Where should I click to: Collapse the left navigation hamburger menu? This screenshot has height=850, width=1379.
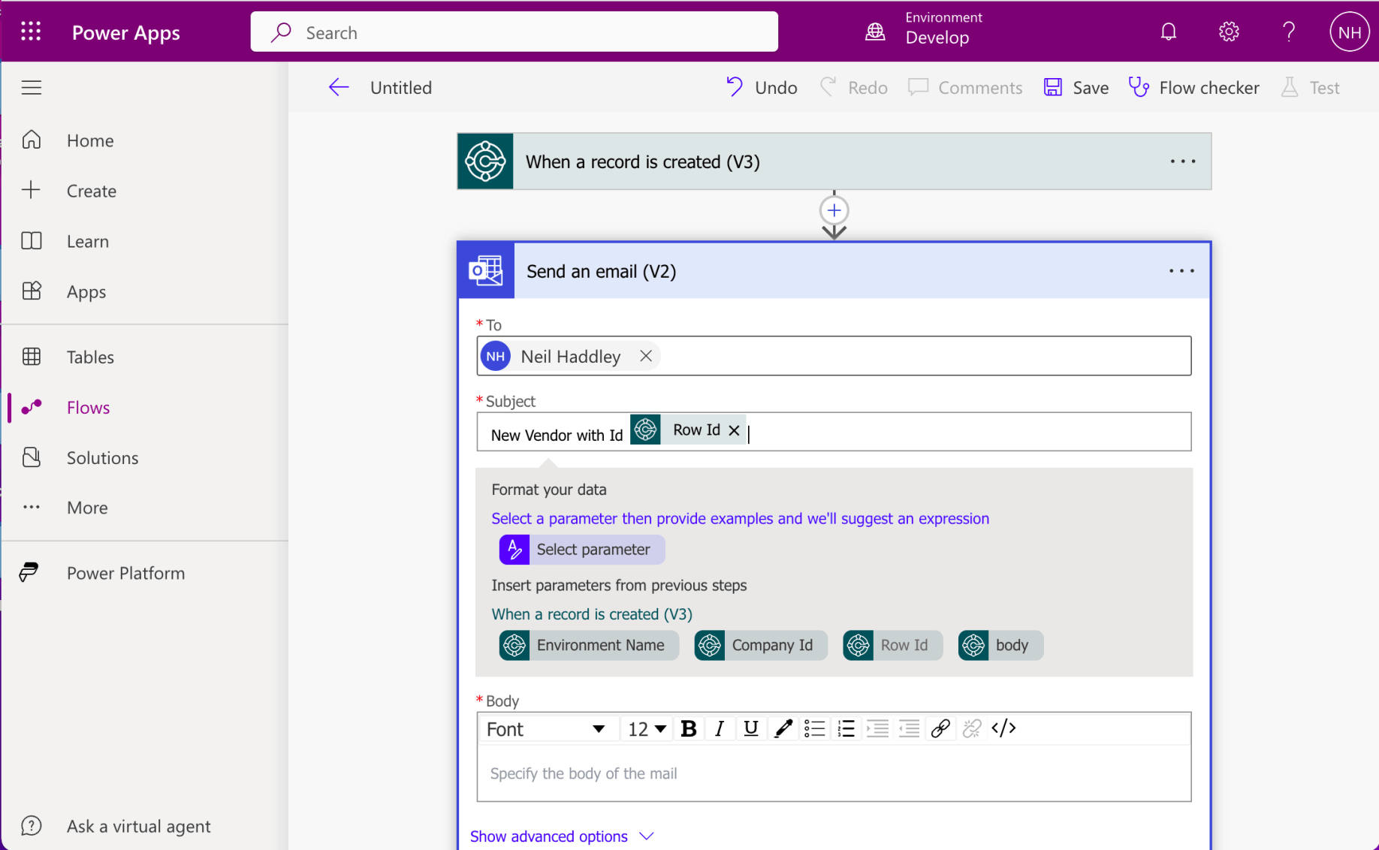[x=32, y=87]
